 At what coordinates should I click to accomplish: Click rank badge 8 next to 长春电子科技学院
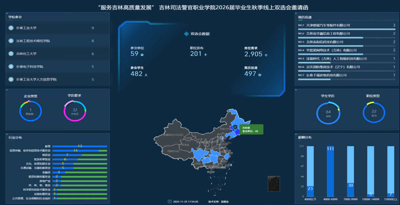tap(11, 67)
